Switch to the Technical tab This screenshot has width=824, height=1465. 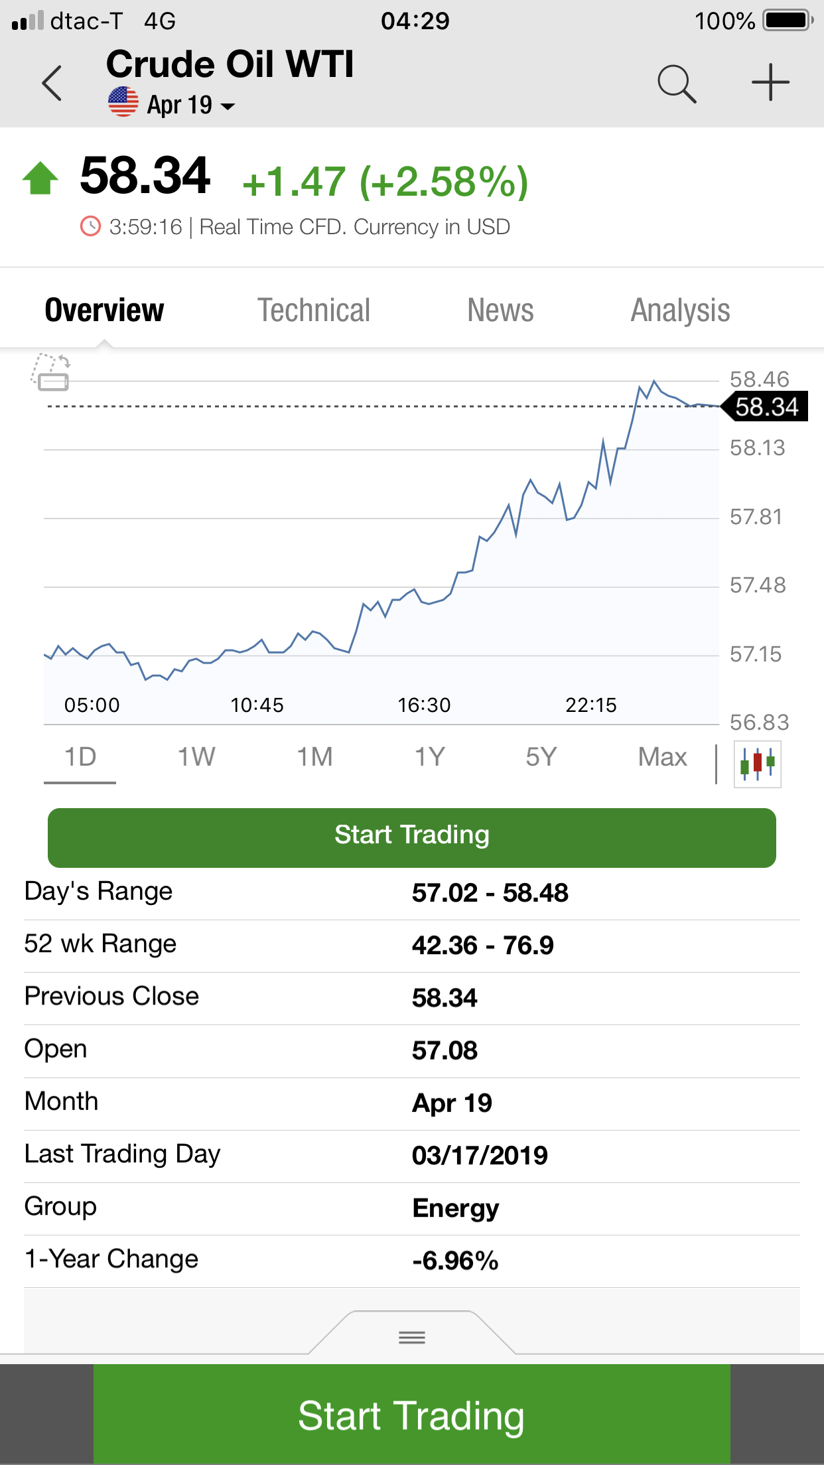(x=314, y=310)
